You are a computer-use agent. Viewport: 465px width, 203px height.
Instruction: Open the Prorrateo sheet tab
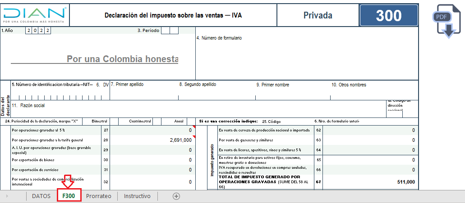point(98,196)
